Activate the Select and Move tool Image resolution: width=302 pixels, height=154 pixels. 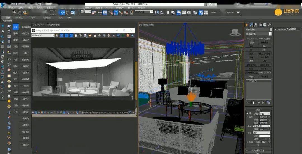(x=63, y=13)
